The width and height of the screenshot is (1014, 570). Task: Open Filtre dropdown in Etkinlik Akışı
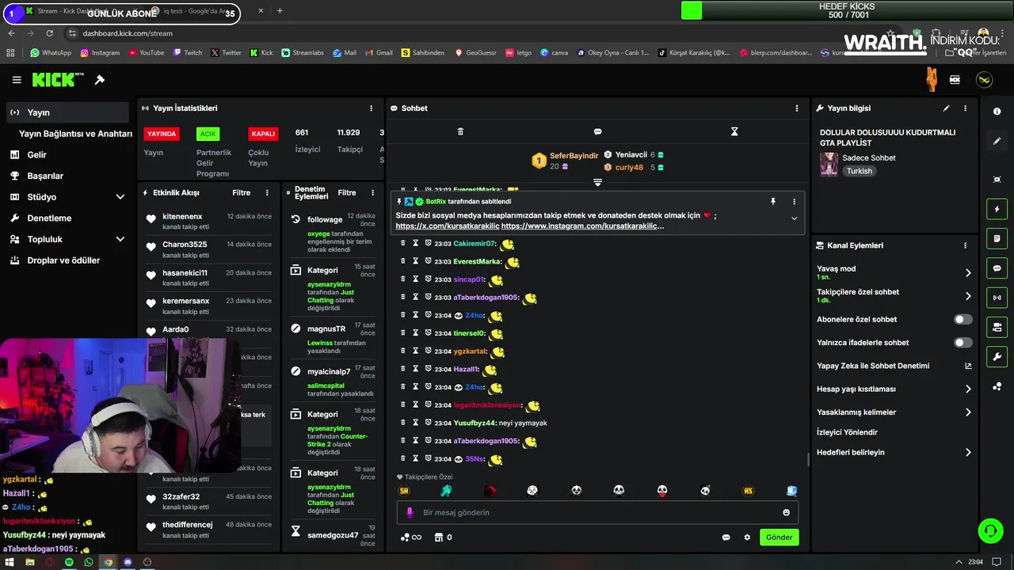242,193
